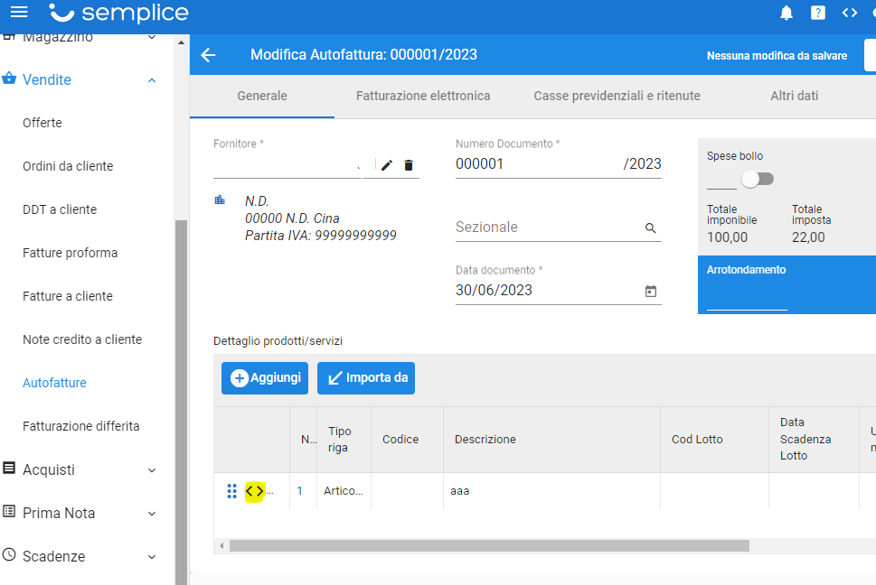Click the code brackets icon in the top bar

[849, 13]
